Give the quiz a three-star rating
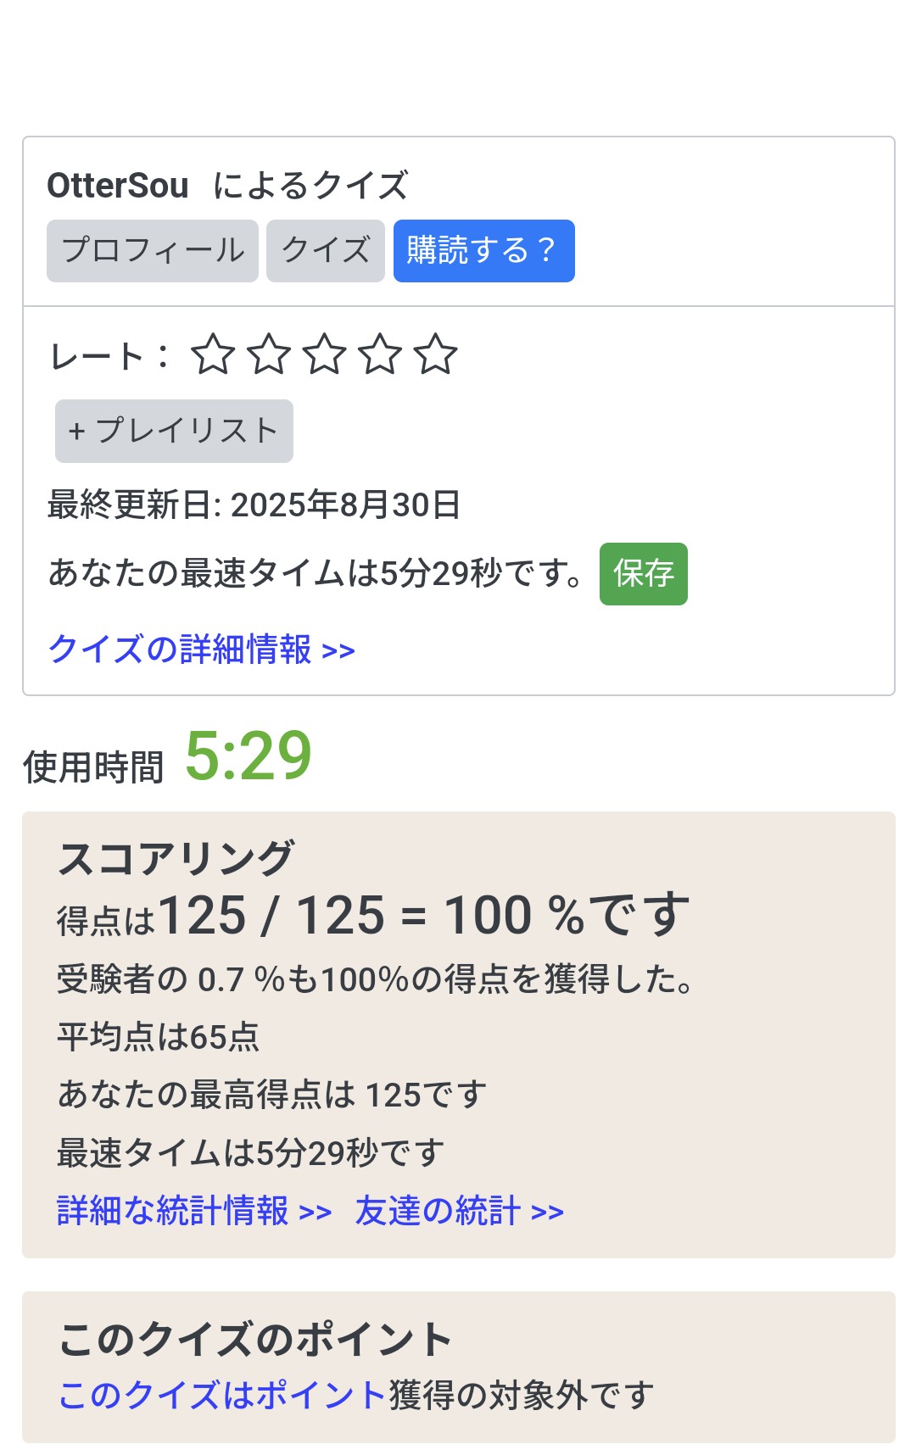Screen dimensions: 916x1444 (325, 354)
